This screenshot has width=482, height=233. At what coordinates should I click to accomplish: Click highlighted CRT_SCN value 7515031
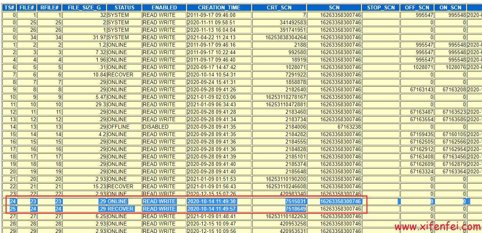tap(295, 201)
